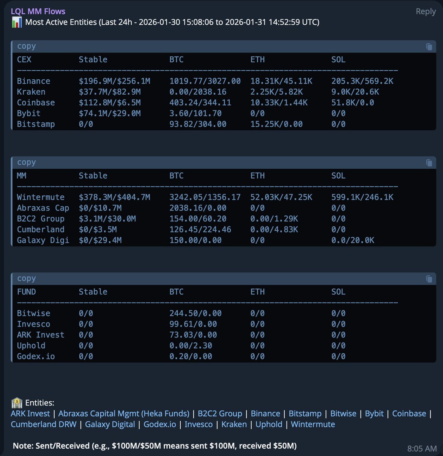Screen dimensions: 443x456
Task: Click Binance SOL value 205.3K/569.2K
Action: [x=362, y=81]
